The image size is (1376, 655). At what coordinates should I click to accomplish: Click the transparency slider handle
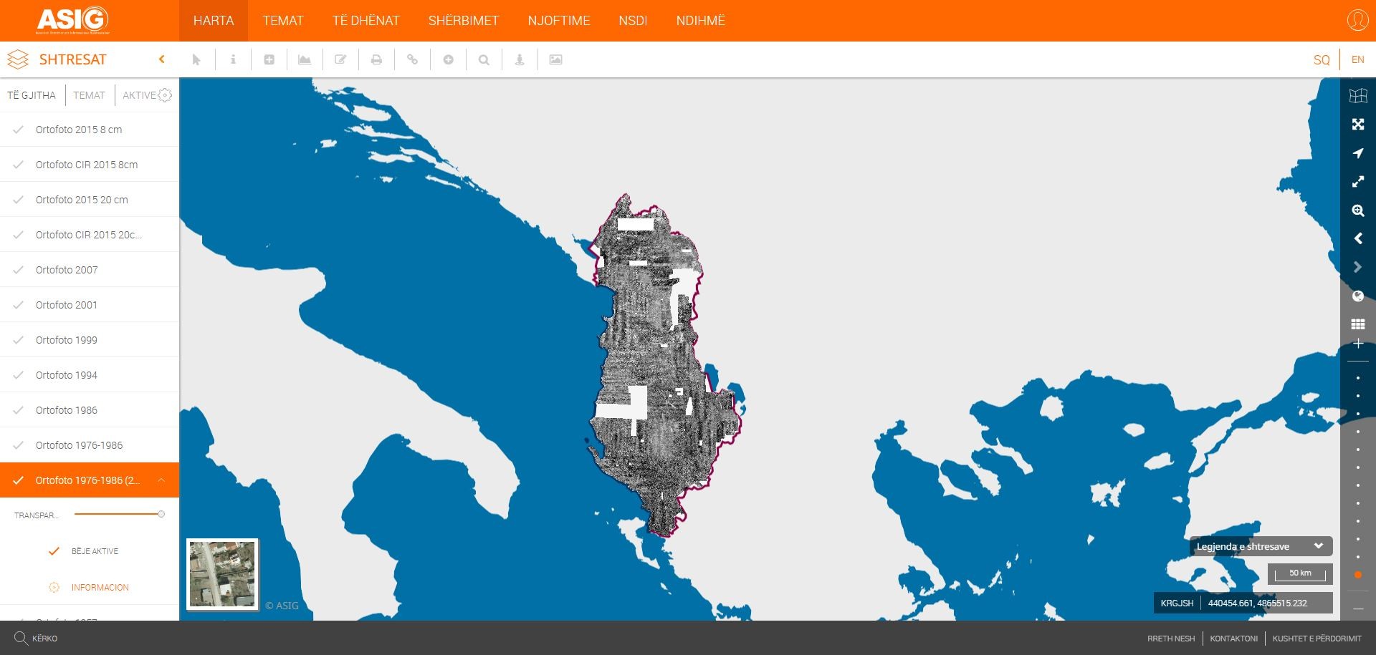coord(161,514)
